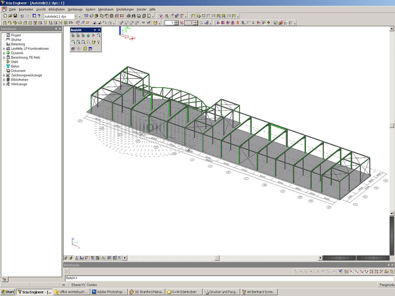Click the Save file toolbar icon
The height and width of the screenshot is (296, 395).
pyautogui.click(x=15, y=16)
